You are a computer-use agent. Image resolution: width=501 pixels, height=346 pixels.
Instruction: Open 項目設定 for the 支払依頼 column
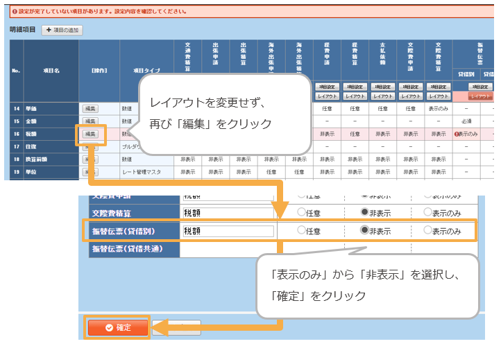382,87
